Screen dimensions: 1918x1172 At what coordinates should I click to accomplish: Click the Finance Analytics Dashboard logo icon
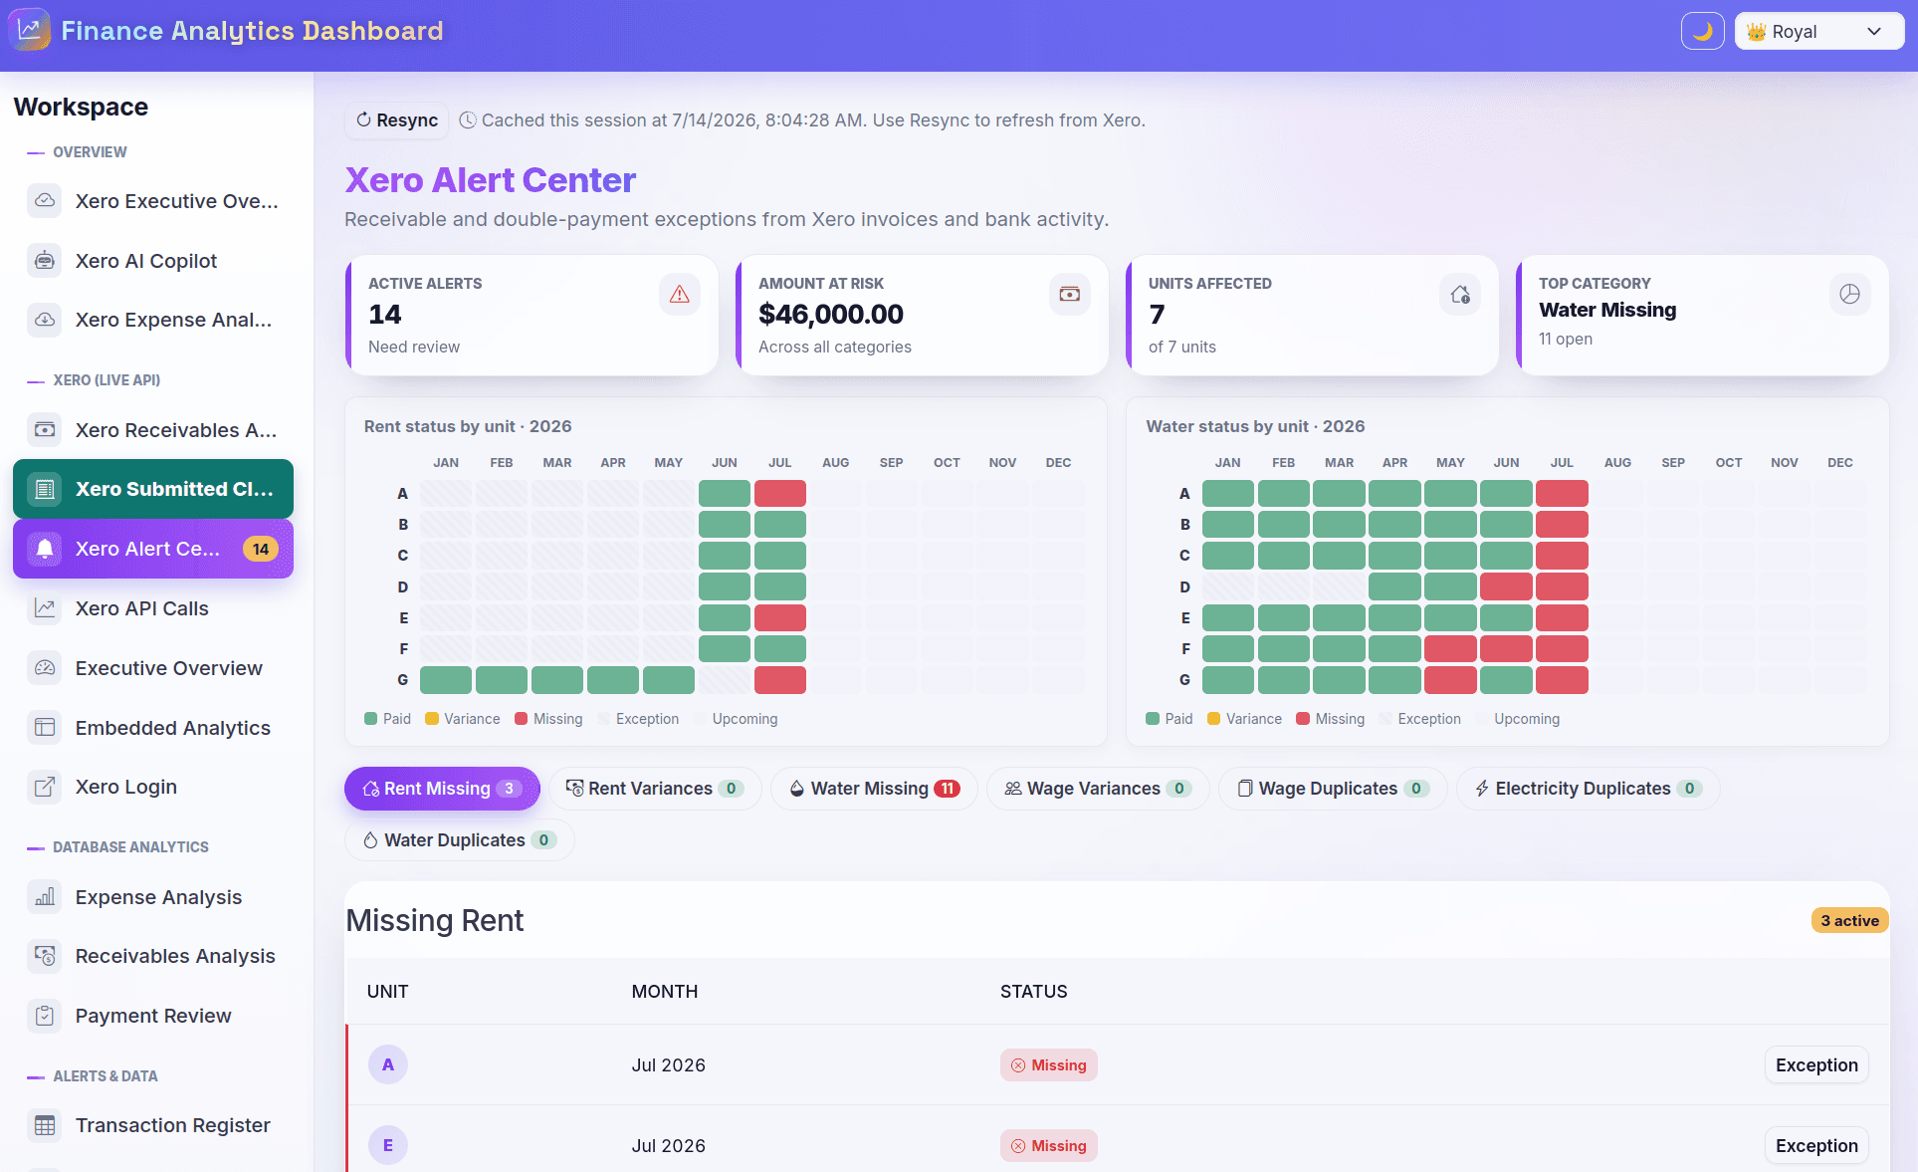[x=29, y=30]
